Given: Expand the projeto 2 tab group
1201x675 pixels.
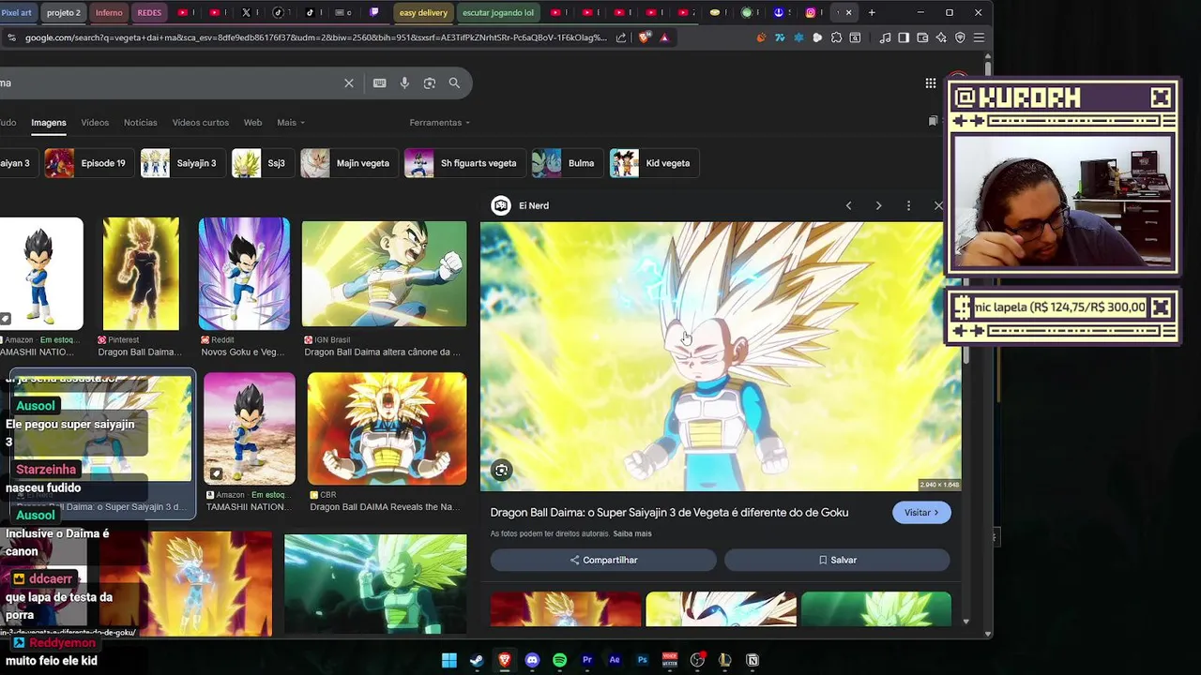Looking at the screenshot, I should (x=64, y=12).
